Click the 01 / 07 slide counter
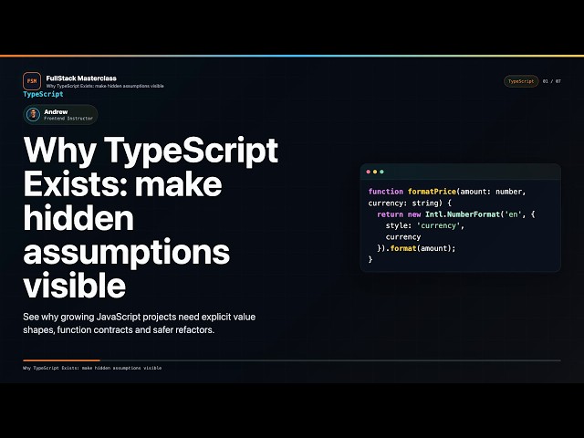 coord(551,81)
